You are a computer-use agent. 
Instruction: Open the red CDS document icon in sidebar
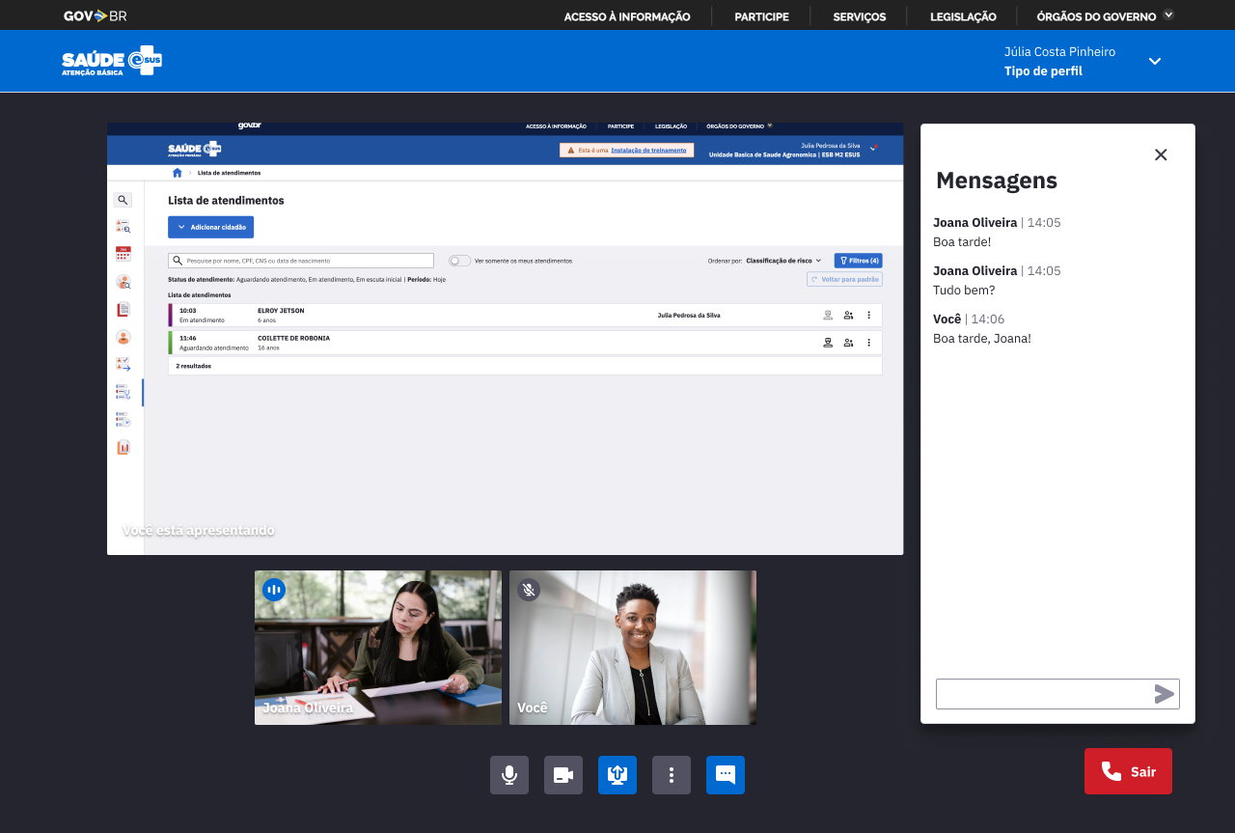tap(123, 309)
